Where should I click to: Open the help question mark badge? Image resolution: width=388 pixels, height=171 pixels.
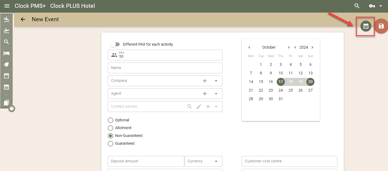click(x=12, y=108)
